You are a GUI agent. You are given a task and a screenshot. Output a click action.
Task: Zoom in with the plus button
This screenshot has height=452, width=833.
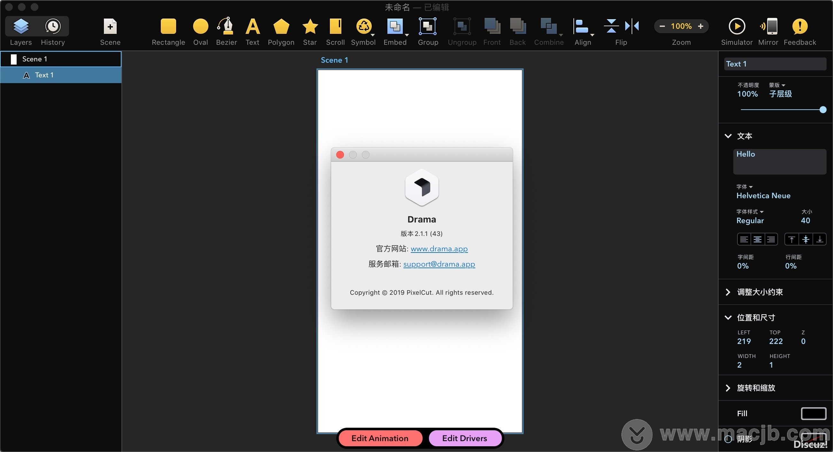[700, 26]
